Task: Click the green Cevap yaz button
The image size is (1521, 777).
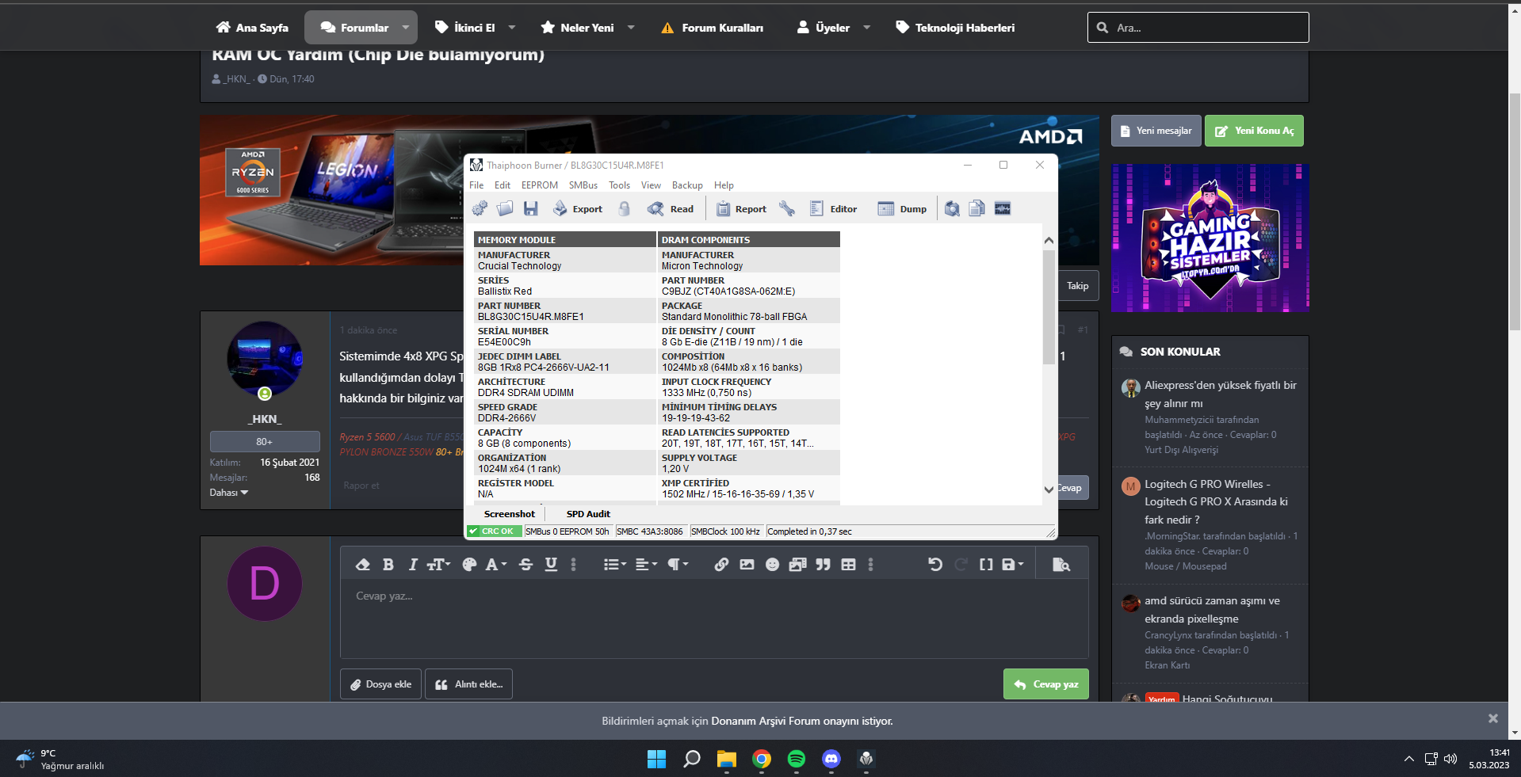Action: click(1045, 684)
